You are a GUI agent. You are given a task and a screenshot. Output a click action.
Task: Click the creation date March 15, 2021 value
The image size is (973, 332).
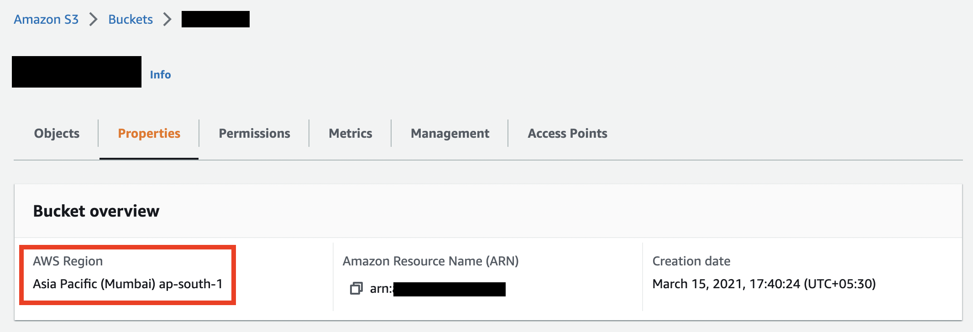coord(764,284)
